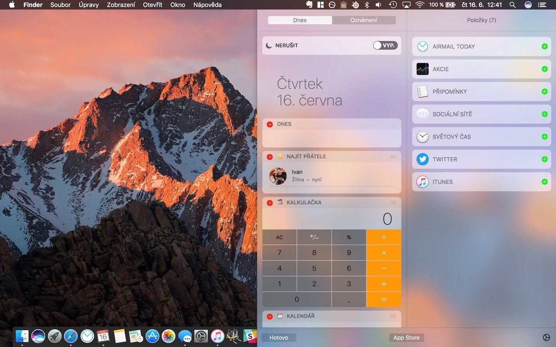This screenshot has width=556, height=347.
Task: Add the Airmail Today widget with green plus
Action: coord(544,46)
